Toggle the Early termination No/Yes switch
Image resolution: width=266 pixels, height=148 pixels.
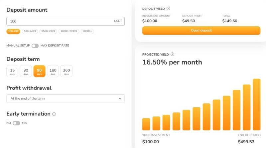pyautogui.click(x=16, y=123)
